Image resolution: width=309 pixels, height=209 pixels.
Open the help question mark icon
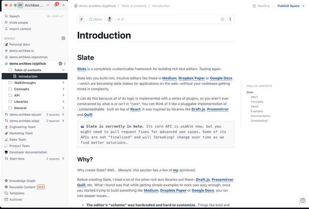pos(303,200)
